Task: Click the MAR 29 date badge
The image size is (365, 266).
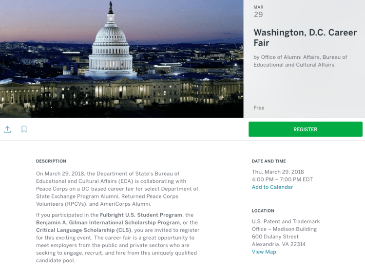Action: click(258, 12)
